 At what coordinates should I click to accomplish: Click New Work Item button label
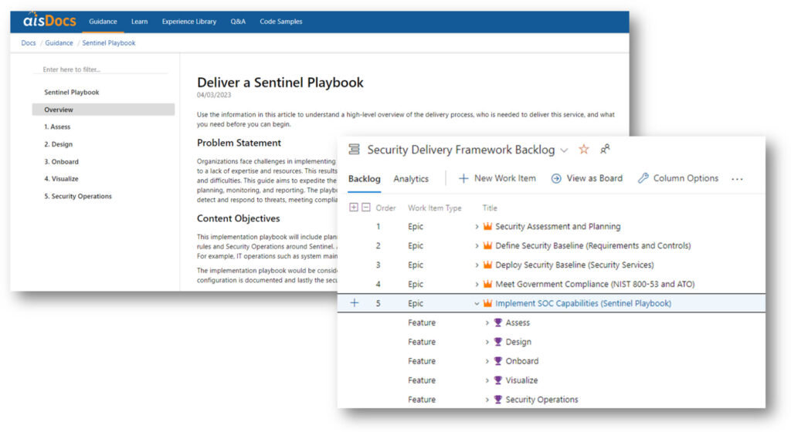click(505, 178)
